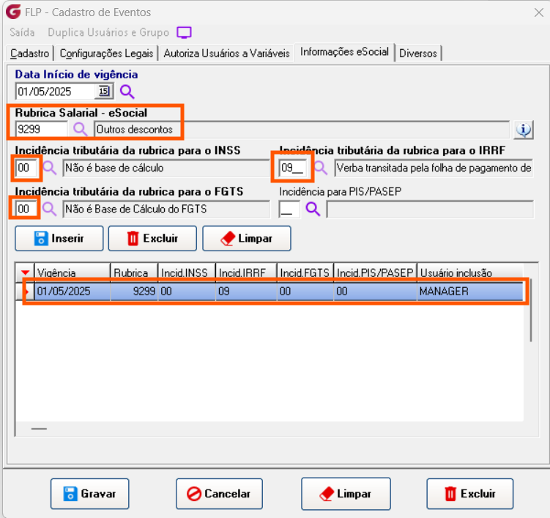Expand grid sort arrow in table header
The image size is (550, 518).
(x=25, y=273)
